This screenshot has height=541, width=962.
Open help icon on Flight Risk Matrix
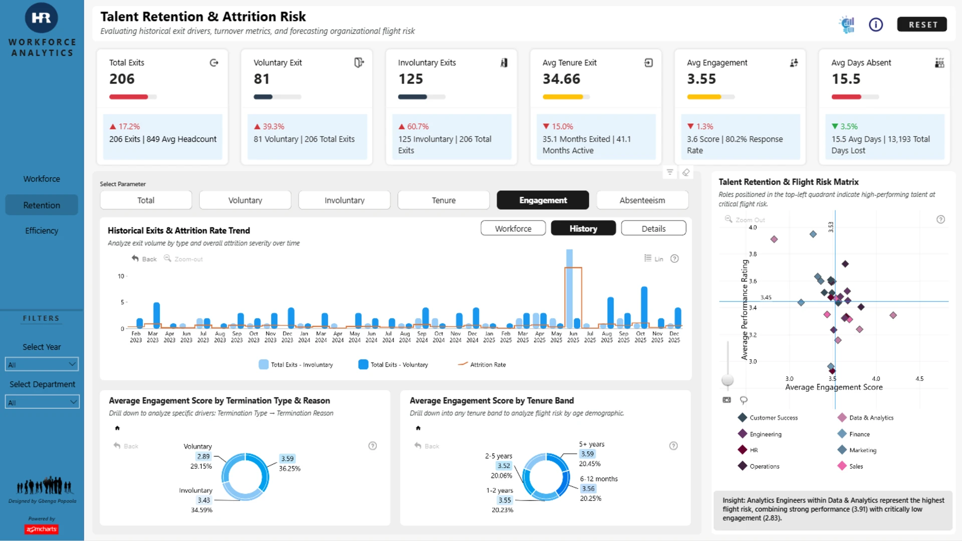click(x=941, y=219)
